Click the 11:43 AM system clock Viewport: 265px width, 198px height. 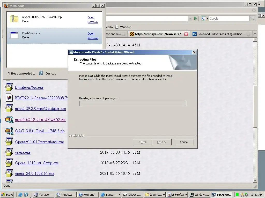(256, 195)
